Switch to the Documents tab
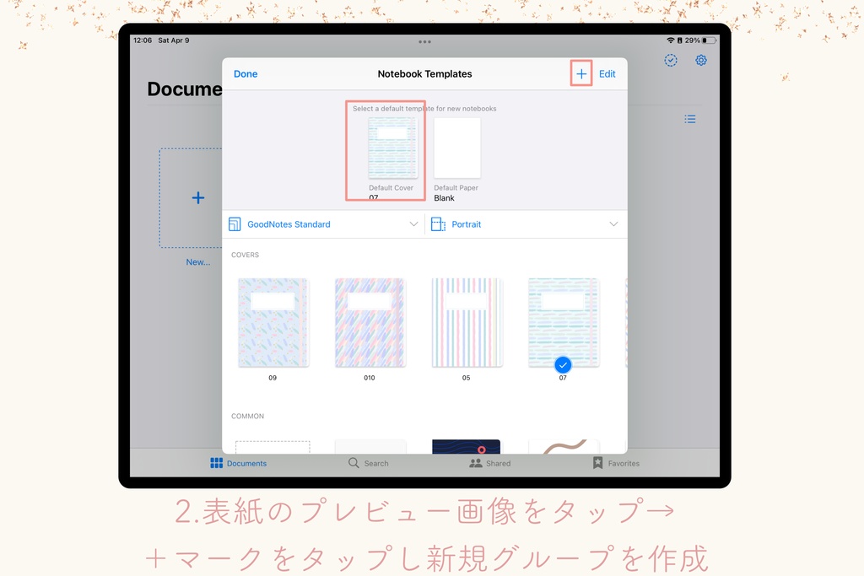The height and width of the screenshot is (576, 864). point(239,463)
